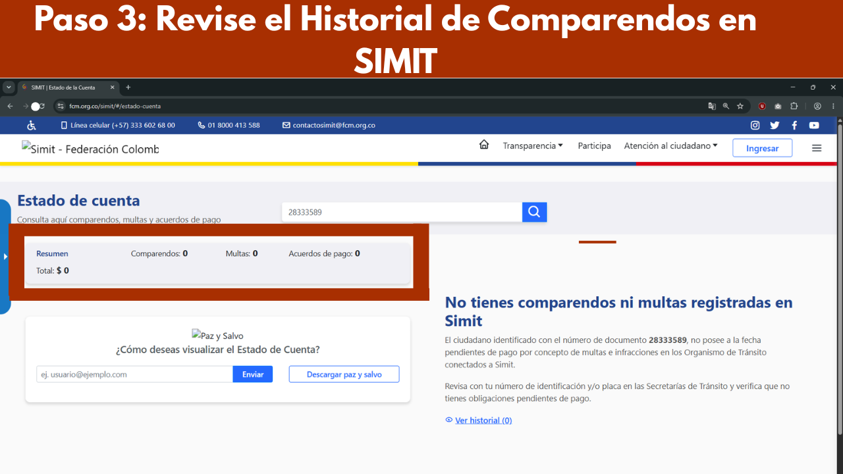
Task: Select the Resumen summary label
Action: pos(52,253)
